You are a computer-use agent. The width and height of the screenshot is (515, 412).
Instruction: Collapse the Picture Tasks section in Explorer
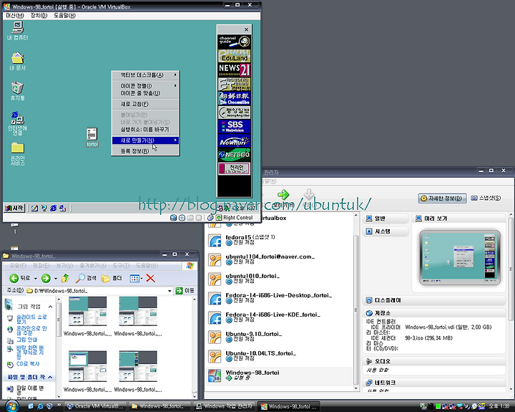point(50,307)
